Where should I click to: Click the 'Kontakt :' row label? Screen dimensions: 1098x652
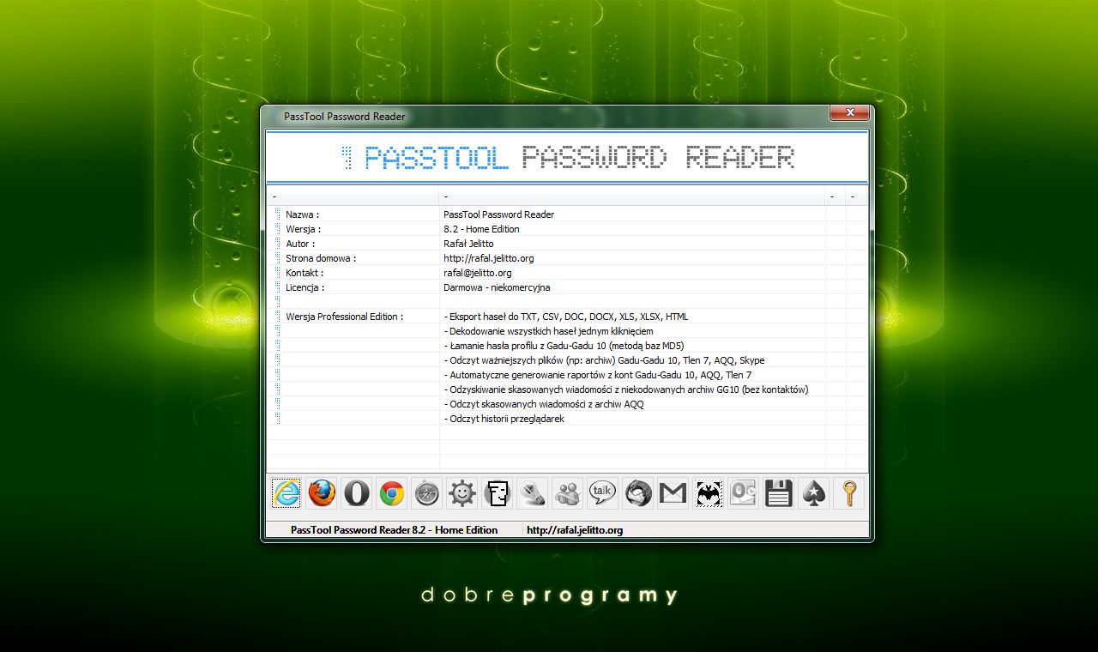(305, 273)
